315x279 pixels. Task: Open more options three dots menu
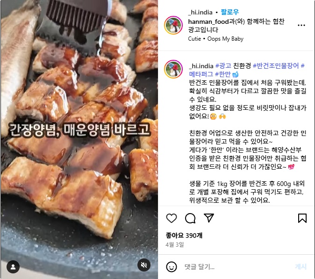click(x=301, y=25)
